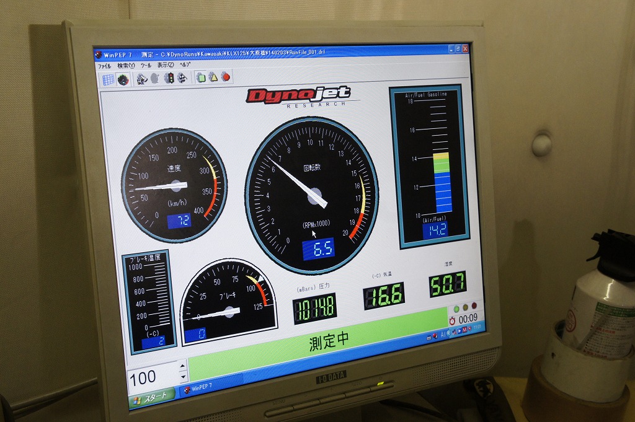Click the yellow triangle toolbar icon
The image size is (635, 422).
(x=213, y=76)
